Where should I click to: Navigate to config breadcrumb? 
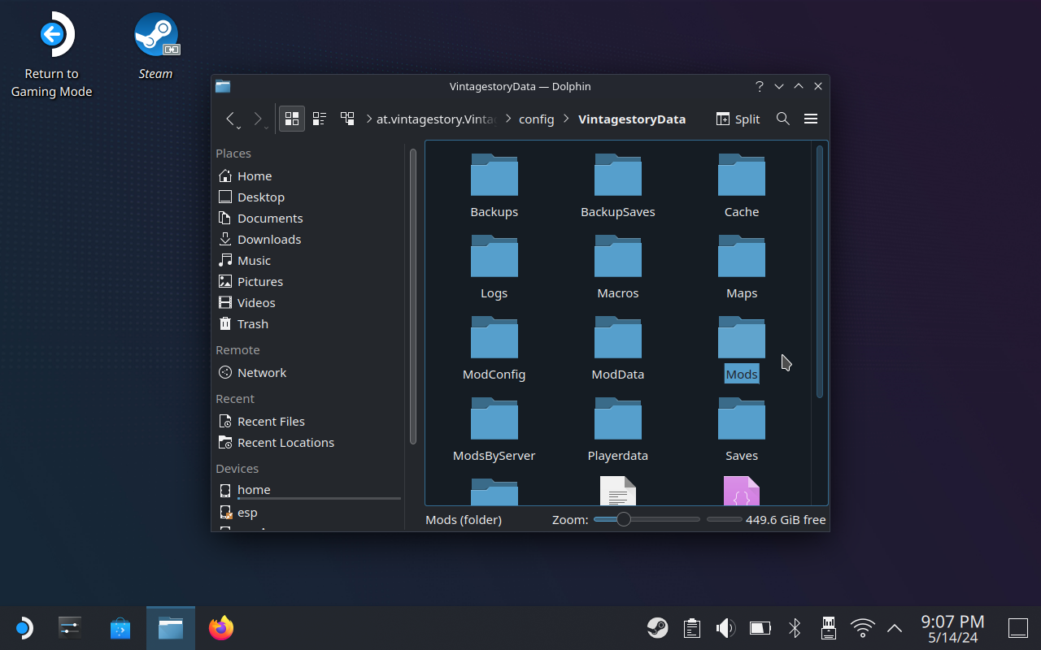[536, 119]
